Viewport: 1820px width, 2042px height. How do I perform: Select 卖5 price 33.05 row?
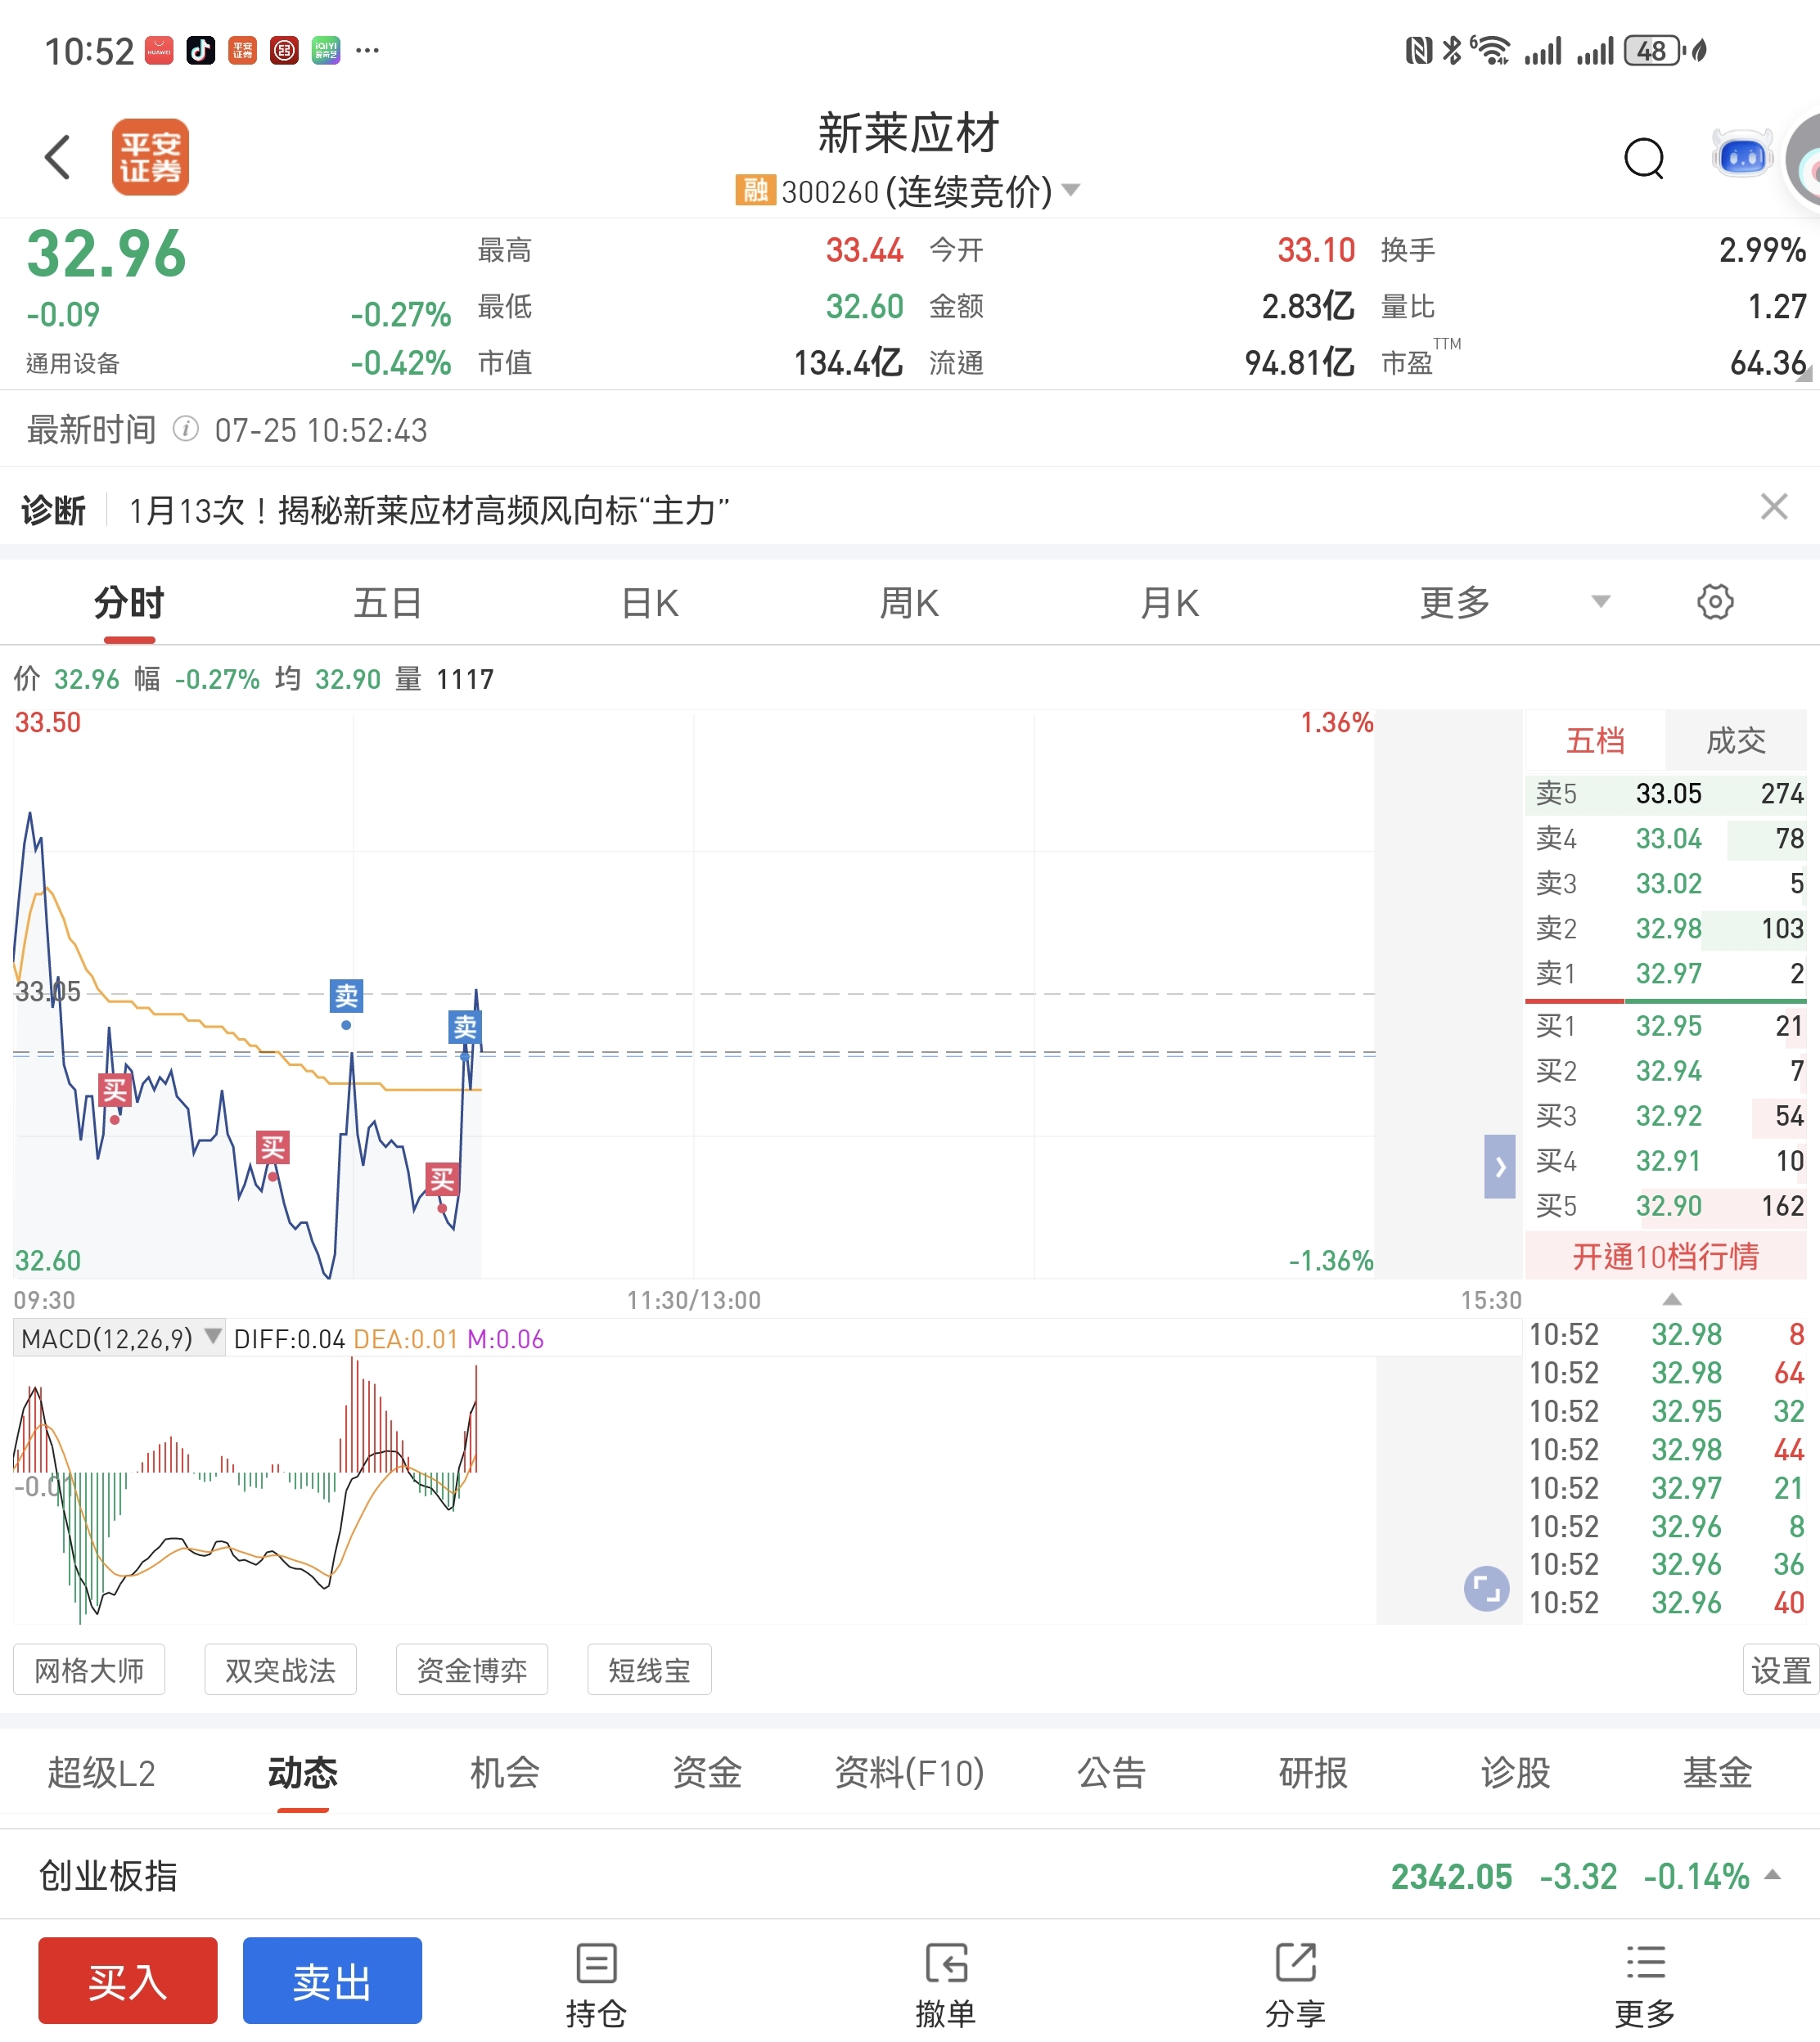(1665, 794)
